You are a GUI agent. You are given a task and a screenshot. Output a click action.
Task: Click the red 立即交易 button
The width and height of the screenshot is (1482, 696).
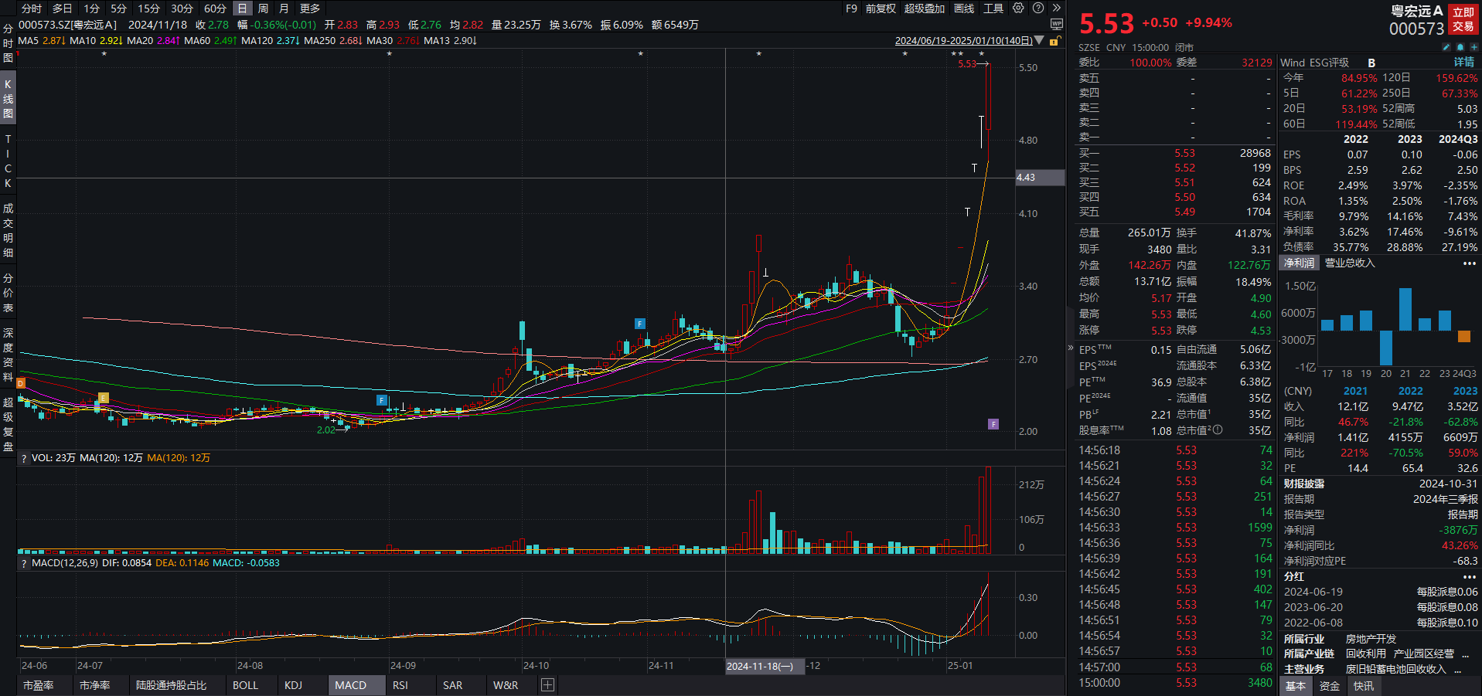[x=1463, y=19]
